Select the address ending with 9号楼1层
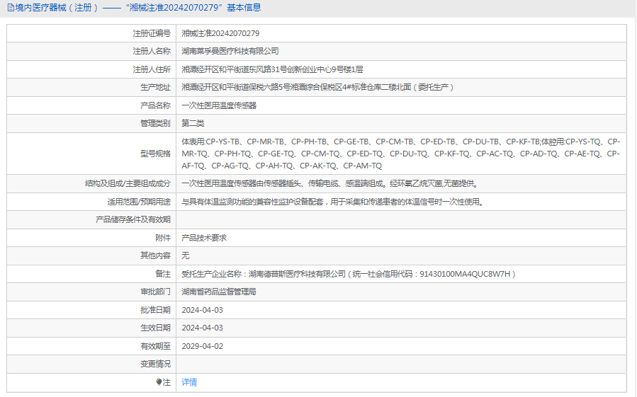The height and width of the screenshot is (397, 637). tap(273, 69)
